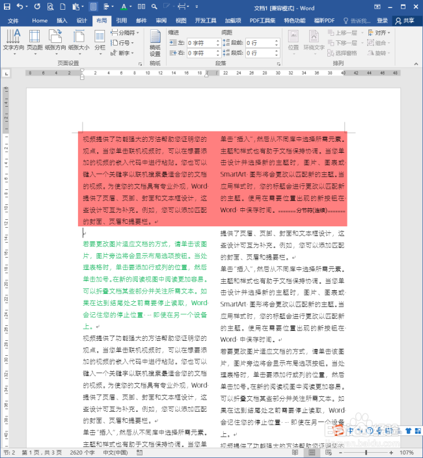Click the paste clipboard icon in quick access toolbar
Screen dimensions: 423x458
(76, 7)
